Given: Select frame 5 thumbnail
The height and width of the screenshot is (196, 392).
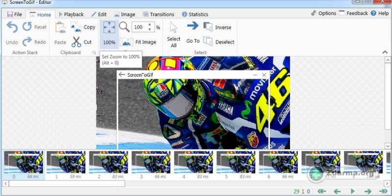Looking at the screenshot, I should (236, 162).
